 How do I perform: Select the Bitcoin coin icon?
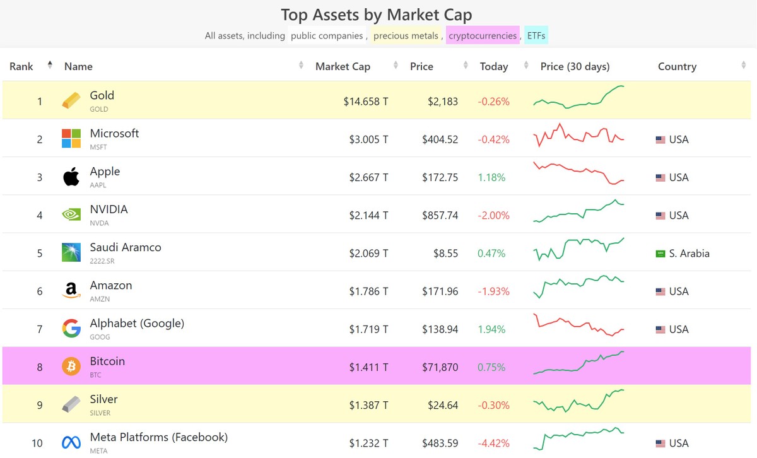(71, 366)
